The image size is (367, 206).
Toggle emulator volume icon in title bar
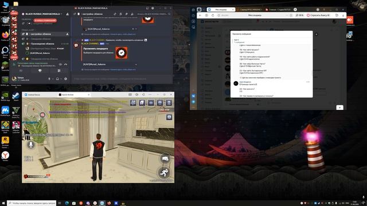click(x=136, y=94)
